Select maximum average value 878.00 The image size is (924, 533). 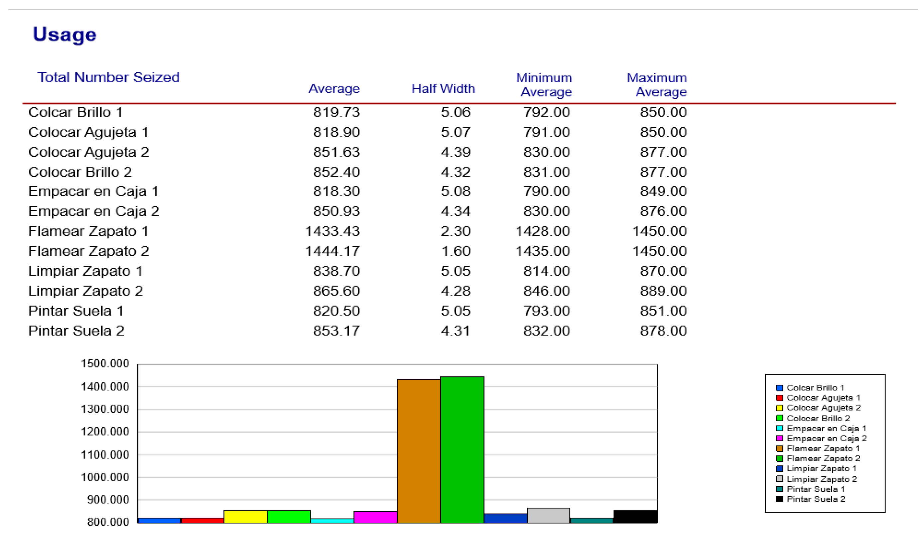click(x=663, y=331)
